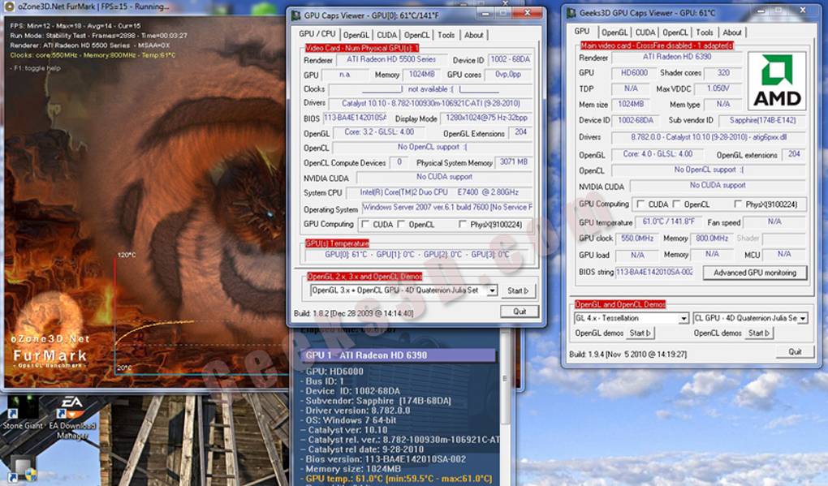Click the AMD logo in Geeks3D window

coord(776,80)
